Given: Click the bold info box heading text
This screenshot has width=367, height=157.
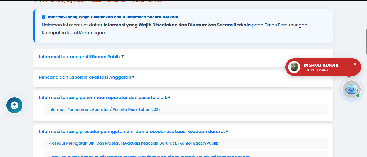Looking at the screenshot, I should click(113, 17).
